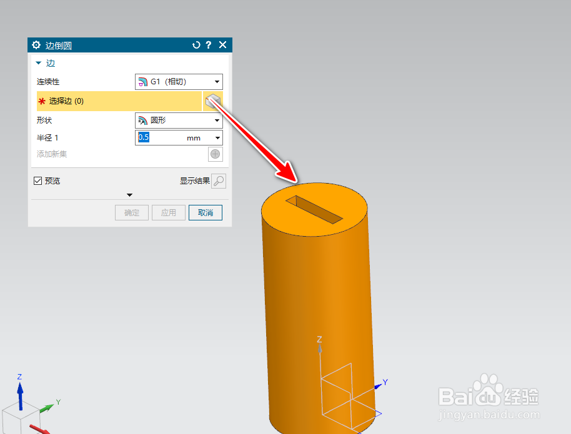Expand more dialog options arrow

coord(130,195)
